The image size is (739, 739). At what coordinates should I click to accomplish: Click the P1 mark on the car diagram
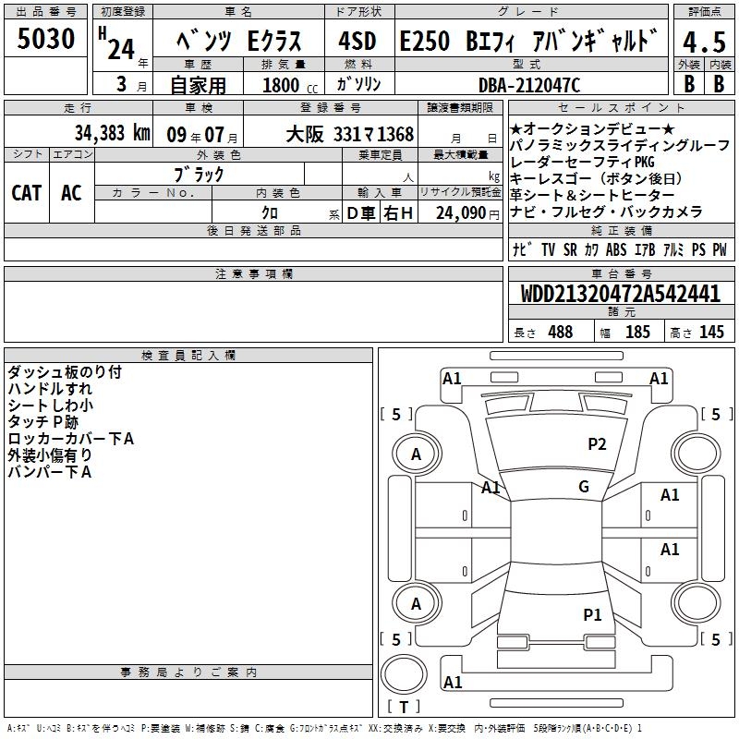click(x=592, y=614)
